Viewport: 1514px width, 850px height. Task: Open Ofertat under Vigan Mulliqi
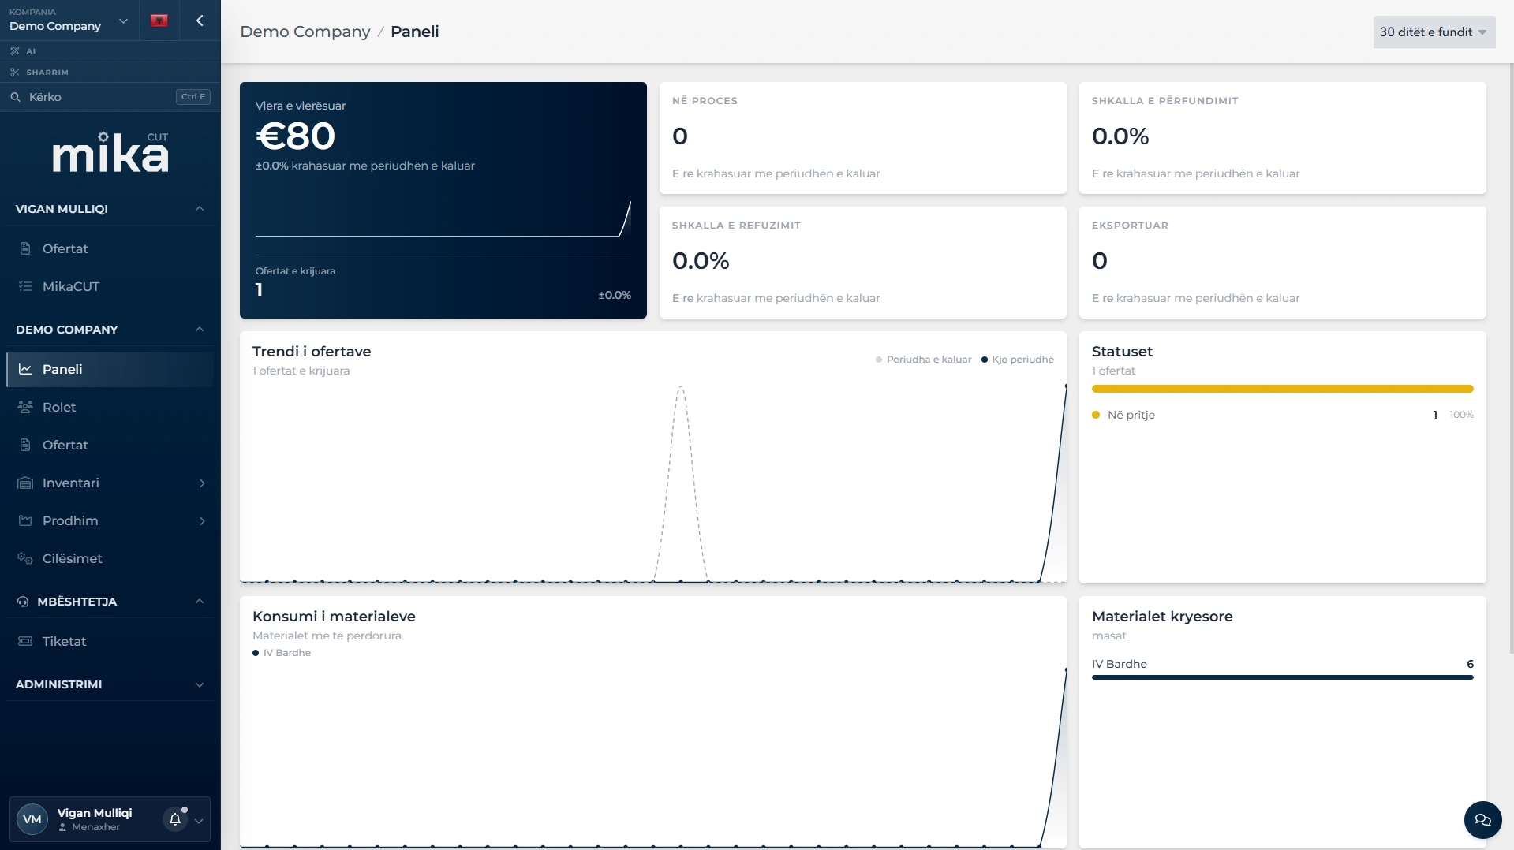tap(110, 248)
